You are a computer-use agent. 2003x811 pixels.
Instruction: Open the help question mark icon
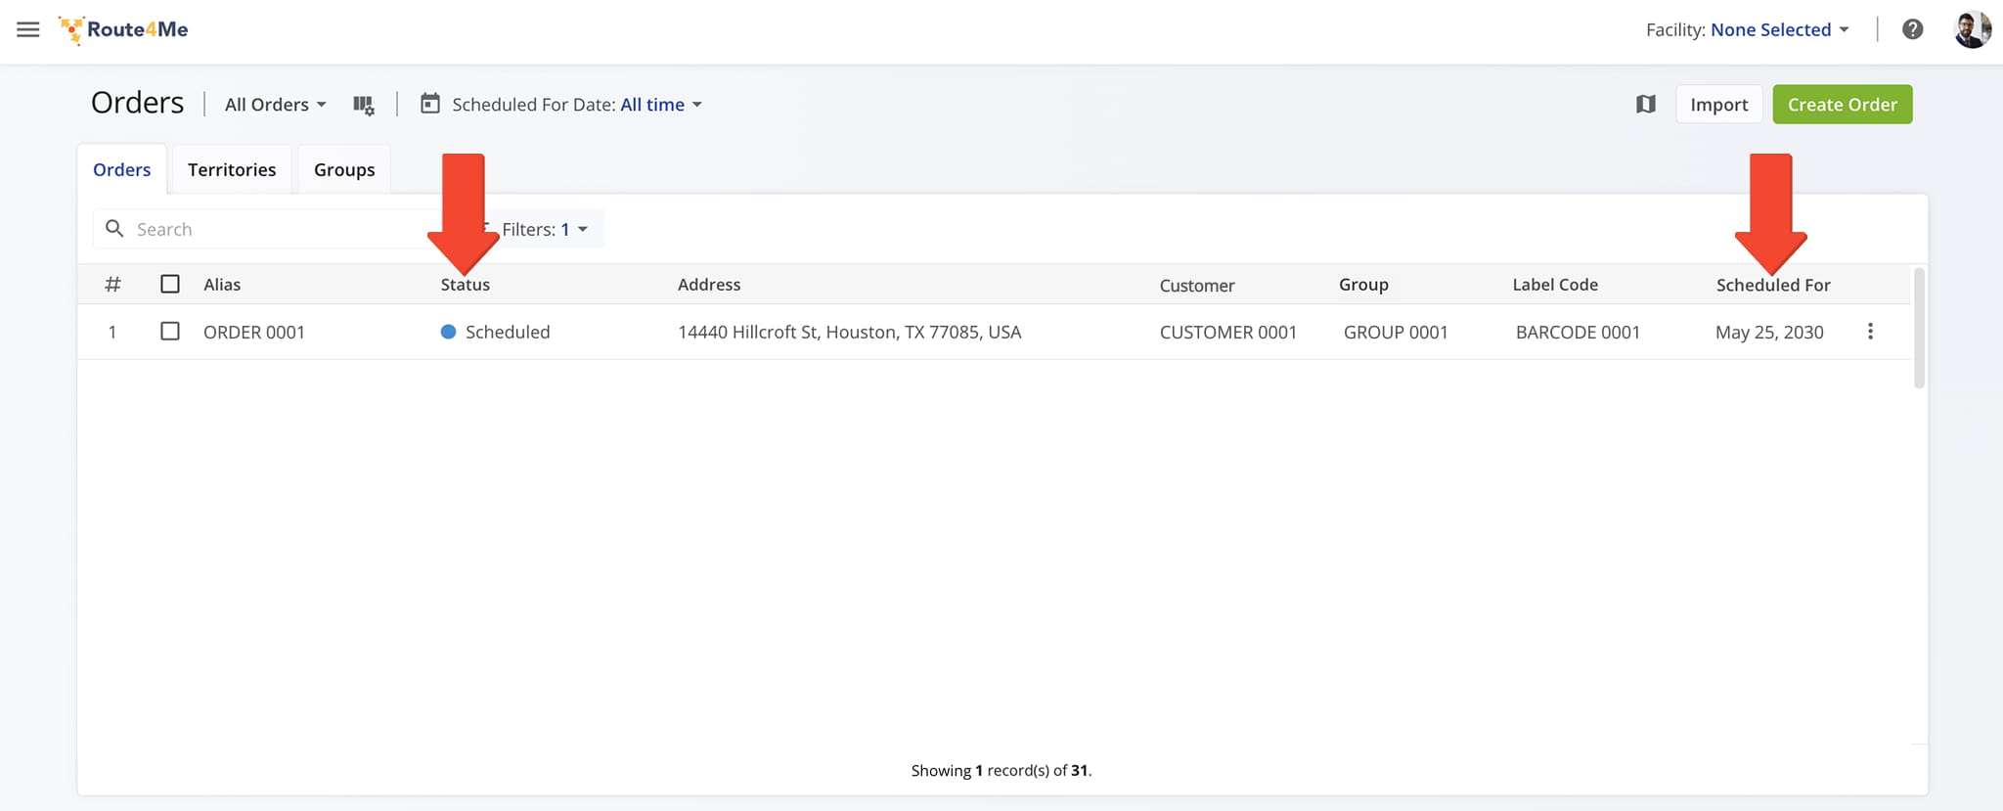point(1912,29)
